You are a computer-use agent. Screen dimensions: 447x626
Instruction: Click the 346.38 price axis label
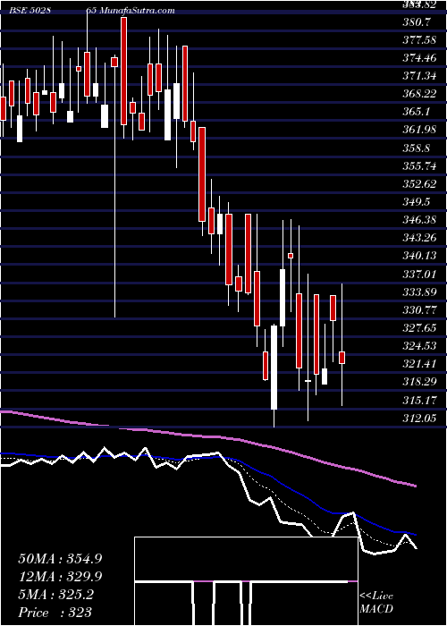(x=419, y=220)
